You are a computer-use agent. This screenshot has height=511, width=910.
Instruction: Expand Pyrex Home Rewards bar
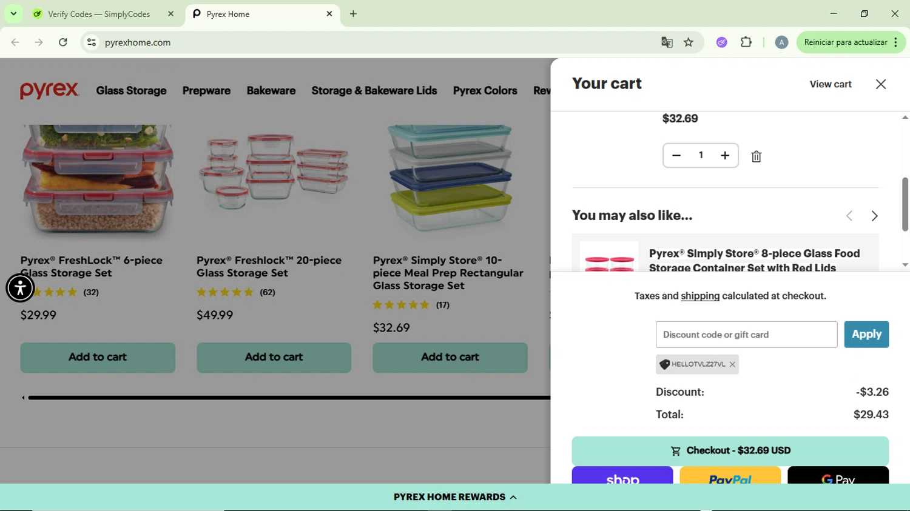(455, 497)
